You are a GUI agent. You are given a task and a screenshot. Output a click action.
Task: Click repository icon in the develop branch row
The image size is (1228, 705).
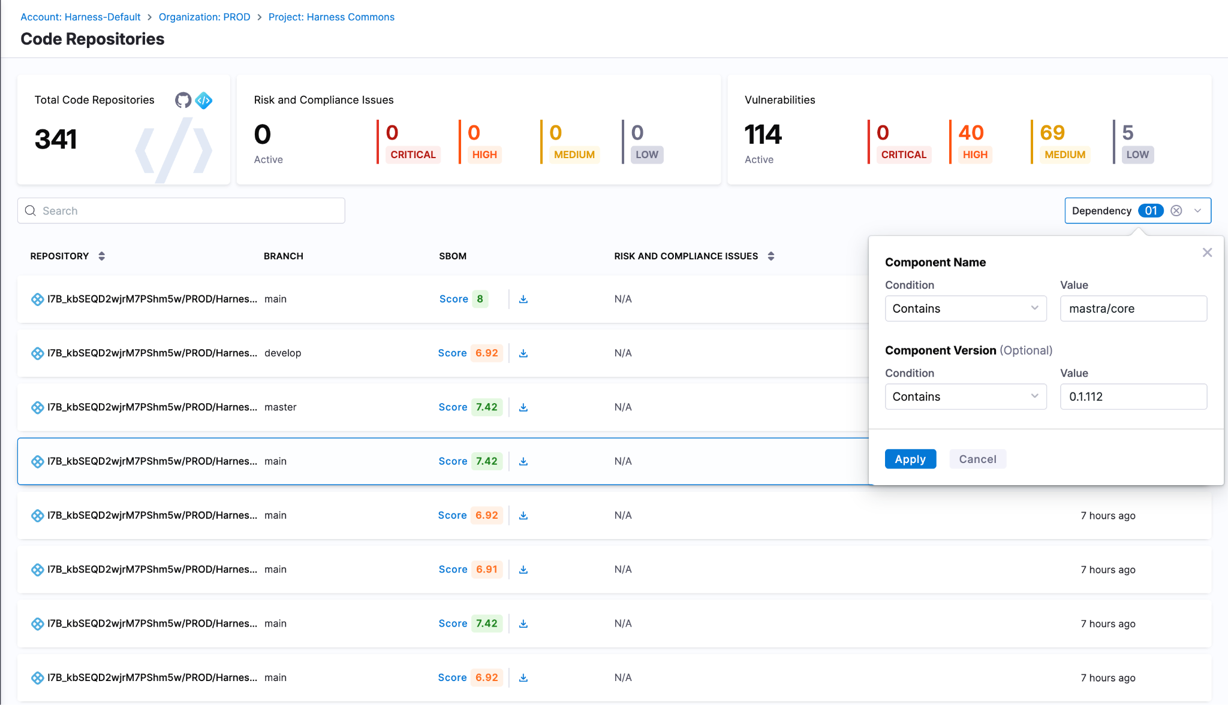tap(37, 353)
